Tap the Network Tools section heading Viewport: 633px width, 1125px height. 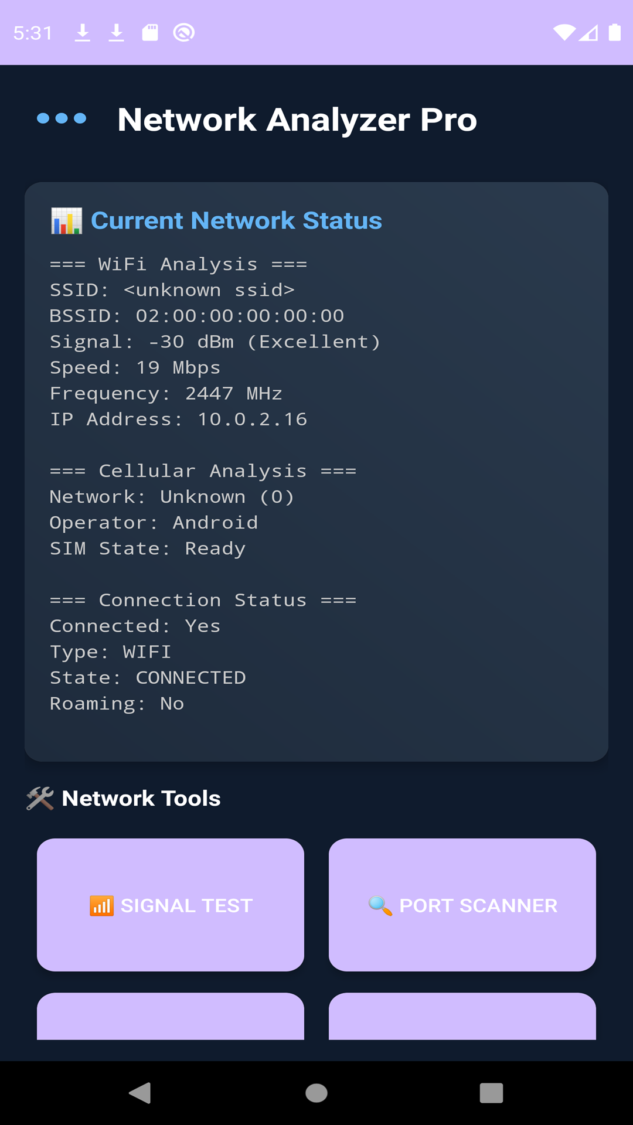point(141,798)
